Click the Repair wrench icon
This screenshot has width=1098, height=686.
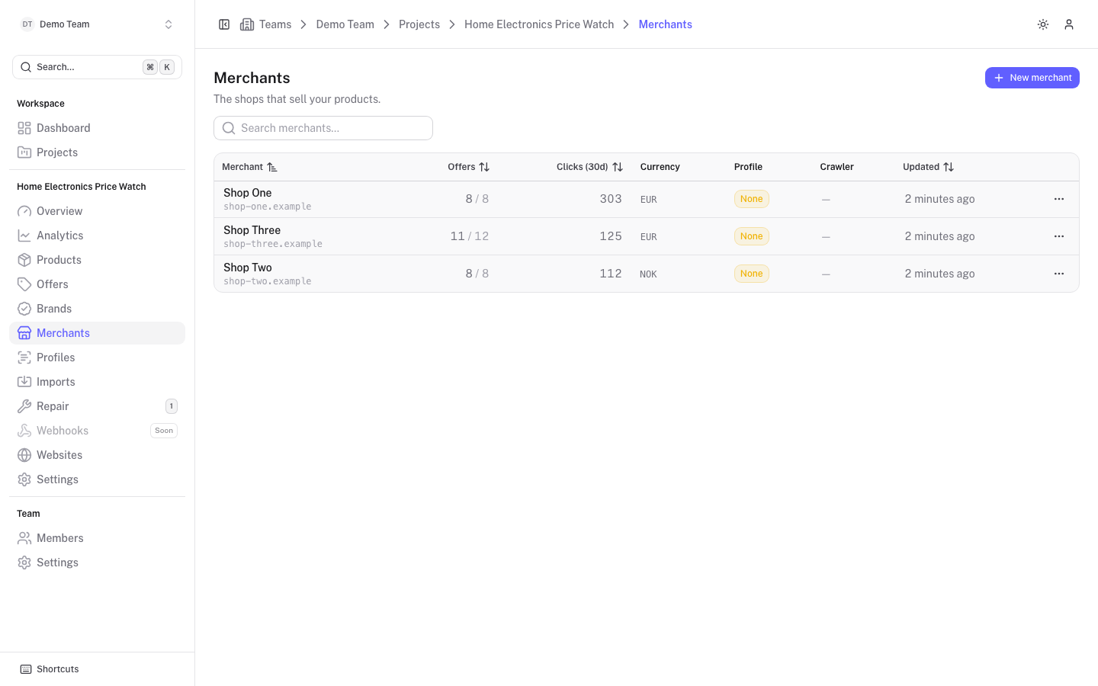pyautogui.click(x=24, y=406)
